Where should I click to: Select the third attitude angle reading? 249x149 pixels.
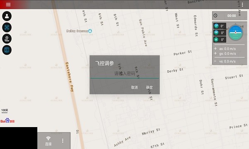click(x=220, y=39)
